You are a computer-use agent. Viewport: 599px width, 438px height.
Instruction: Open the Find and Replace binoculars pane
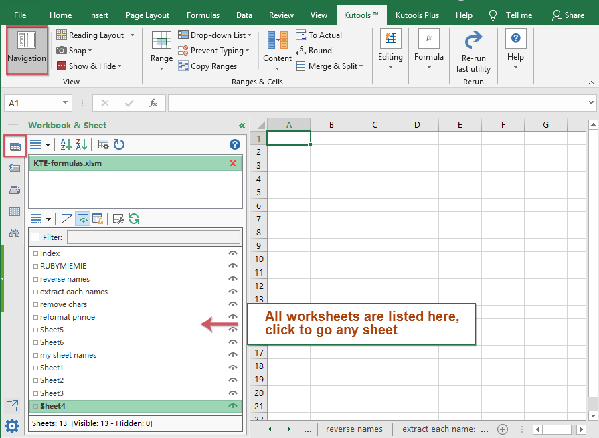coord(14,233)
